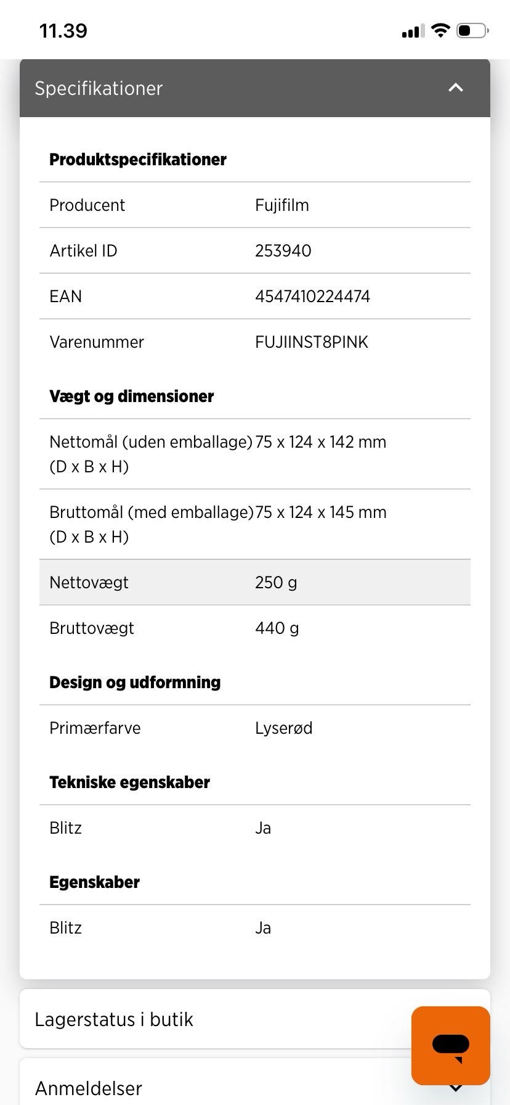This screenshot has height=1105, width=510.
Task: Select the highlighted Nettovægt row
Action: click(255, 582)
